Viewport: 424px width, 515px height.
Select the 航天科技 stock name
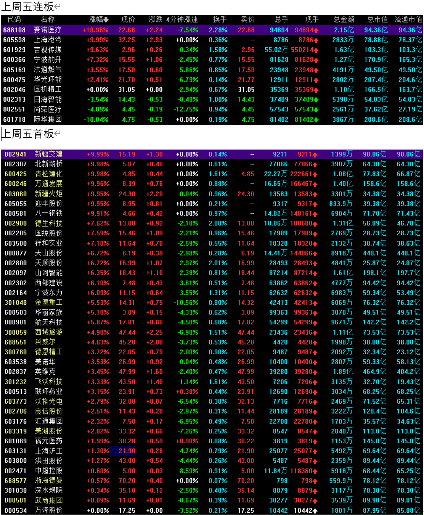49,322
